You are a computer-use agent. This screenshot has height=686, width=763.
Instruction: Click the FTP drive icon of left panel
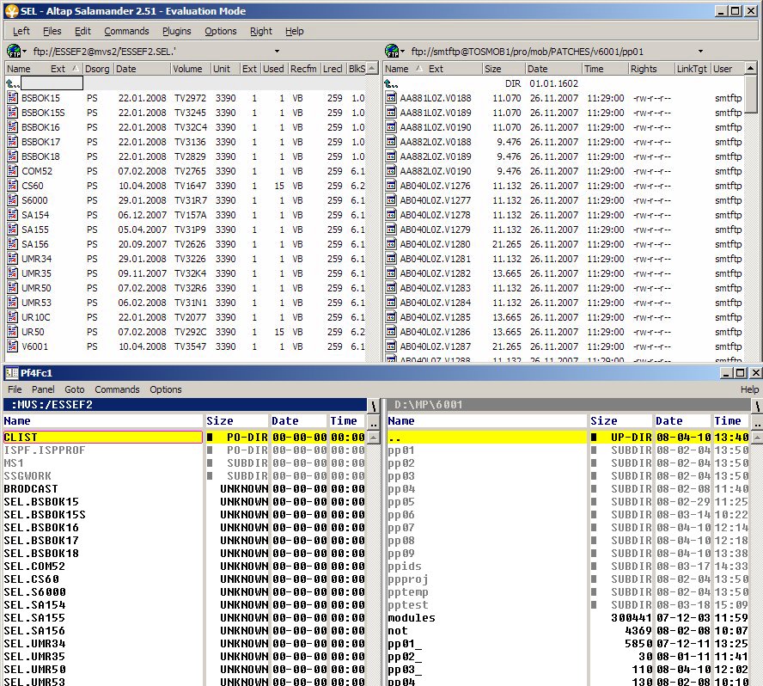pyautogui.click(x=14, y=51)
